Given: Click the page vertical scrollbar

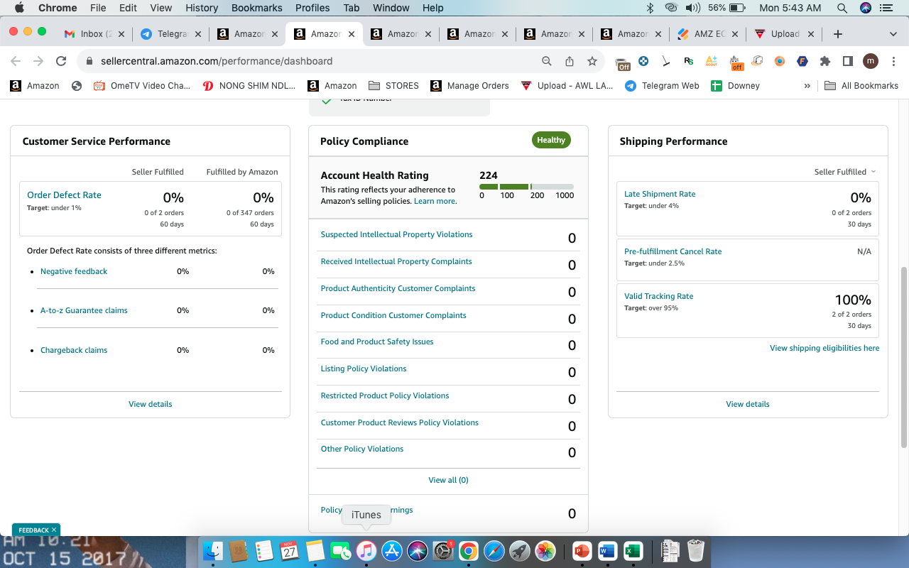Looking at the screenshot, I should 904,357.
